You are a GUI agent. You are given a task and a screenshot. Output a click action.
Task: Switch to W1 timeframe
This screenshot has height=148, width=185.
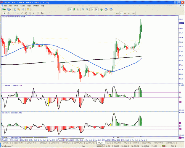point(133,13)
